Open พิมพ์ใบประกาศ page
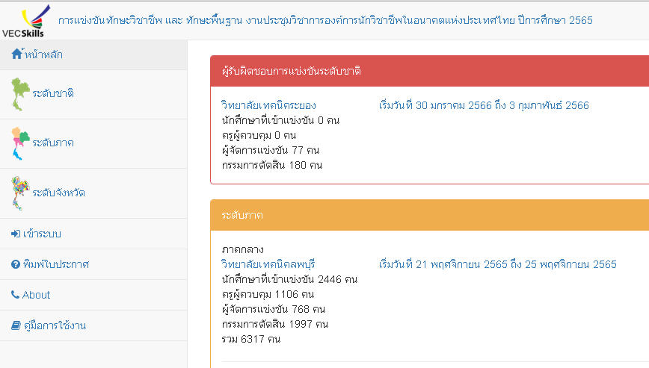The height and width of the screenshot is (368, 649). (56, 264)
